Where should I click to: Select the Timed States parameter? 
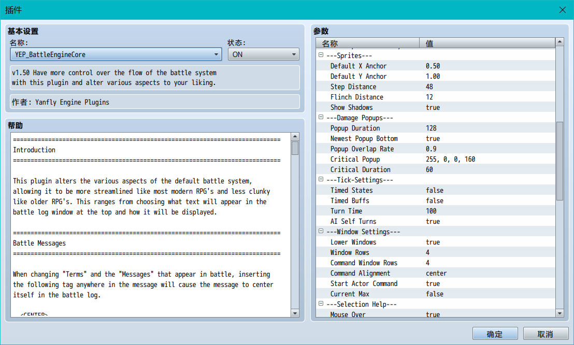point(436,191)
